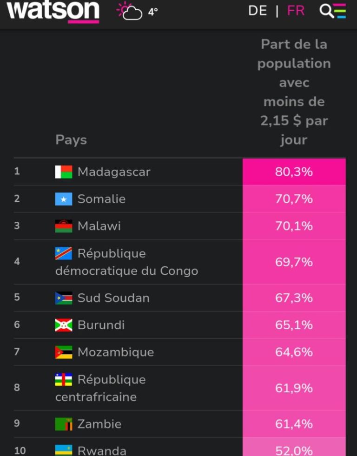Viewport: 357px width, 456px height.
Task: Sort by the population share column header
Action: (x=294, y=92)
